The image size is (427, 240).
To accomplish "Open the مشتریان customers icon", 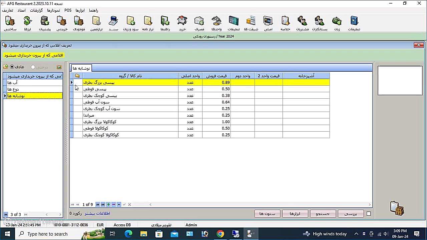I will pos(303,23).
